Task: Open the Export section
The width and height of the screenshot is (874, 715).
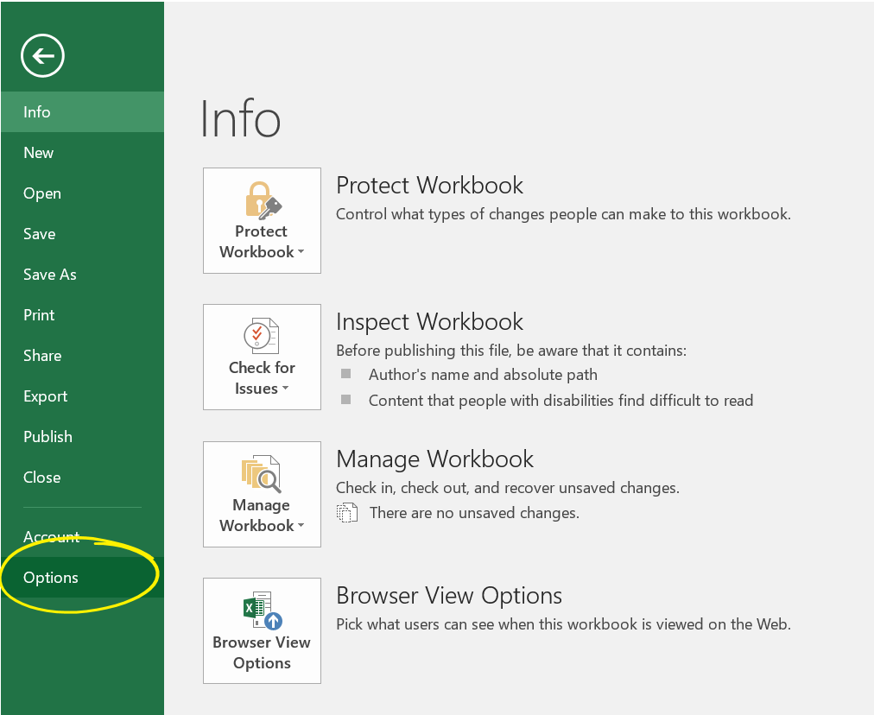Action: pyautogui.click(x=46, y=396)
